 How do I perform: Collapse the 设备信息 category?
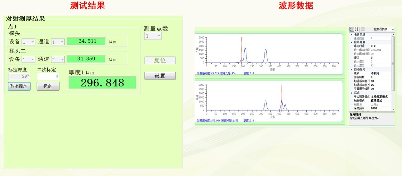tap(351, 34)
